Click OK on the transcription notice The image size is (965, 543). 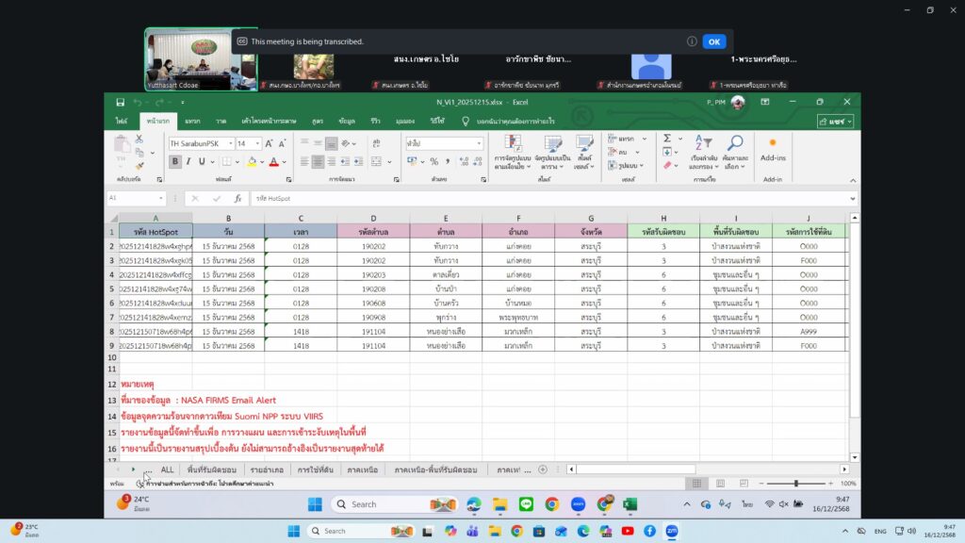click(x=714, y=41)
